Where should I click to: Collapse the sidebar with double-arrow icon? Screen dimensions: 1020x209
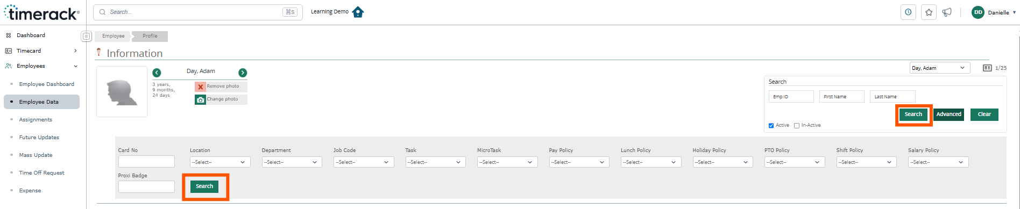click(86, 36)
